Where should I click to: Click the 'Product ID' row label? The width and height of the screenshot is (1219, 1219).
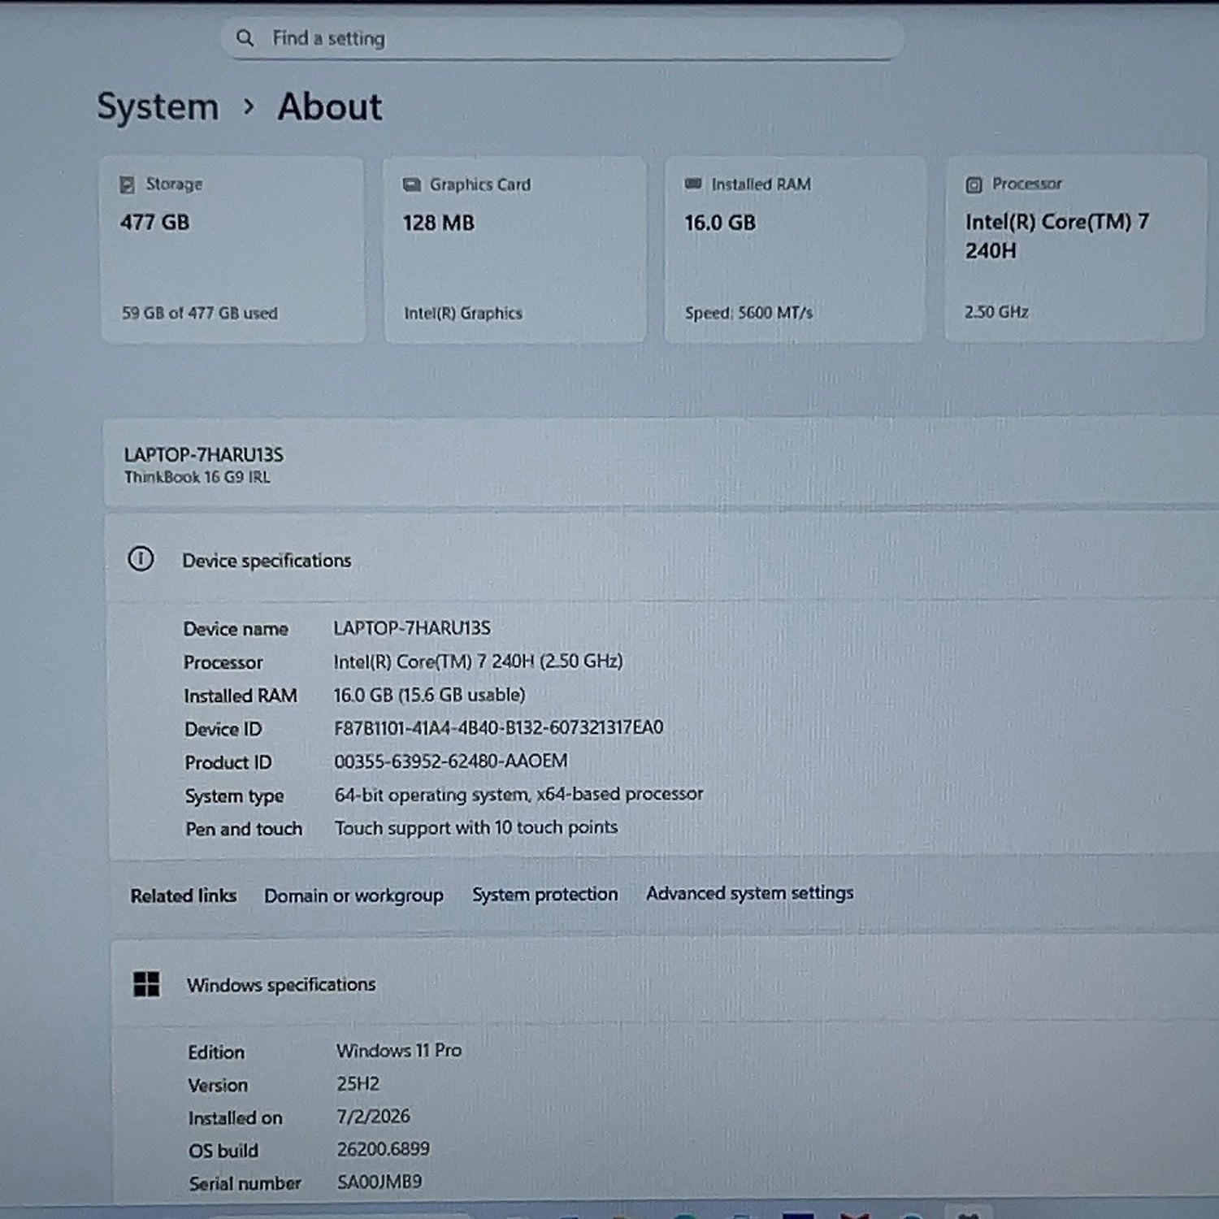click(x=228, y=762)
